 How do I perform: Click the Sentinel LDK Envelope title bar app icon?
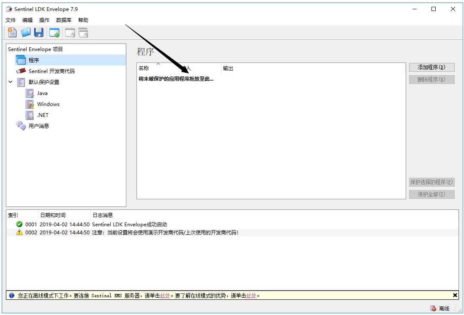tap(9, 9)
